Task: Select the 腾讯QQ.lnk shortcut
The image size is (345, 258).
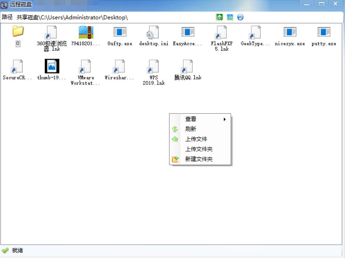Action: click(x=188, y=67)
